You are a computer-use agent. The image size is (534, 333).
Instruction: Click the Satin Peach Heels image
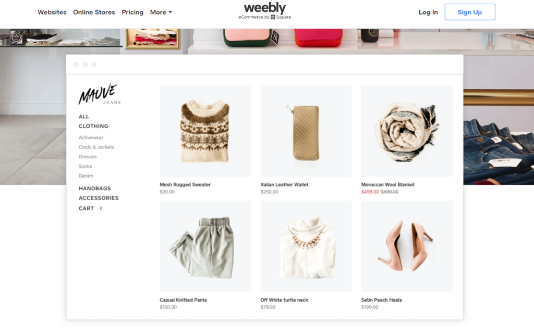407,246
